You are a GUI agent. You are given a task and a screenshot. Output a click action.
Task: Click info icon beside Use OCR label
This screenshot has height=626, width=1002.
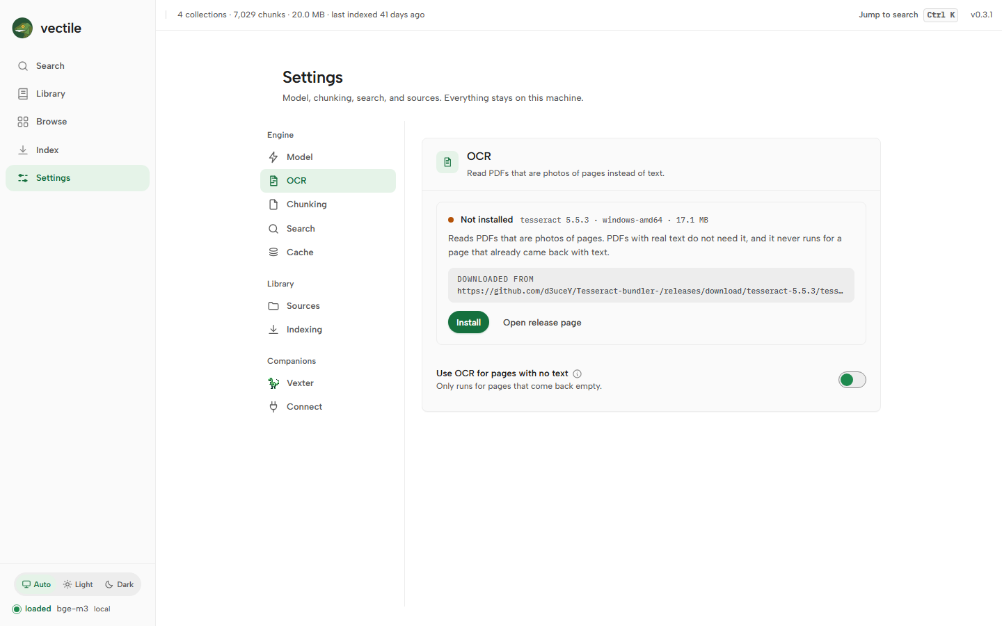(x=577, y=374)
